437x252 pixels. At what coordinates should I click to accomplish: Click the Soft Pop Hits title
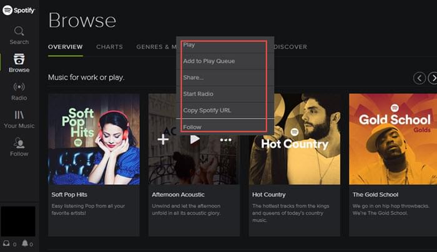click(x=69, y=195)
